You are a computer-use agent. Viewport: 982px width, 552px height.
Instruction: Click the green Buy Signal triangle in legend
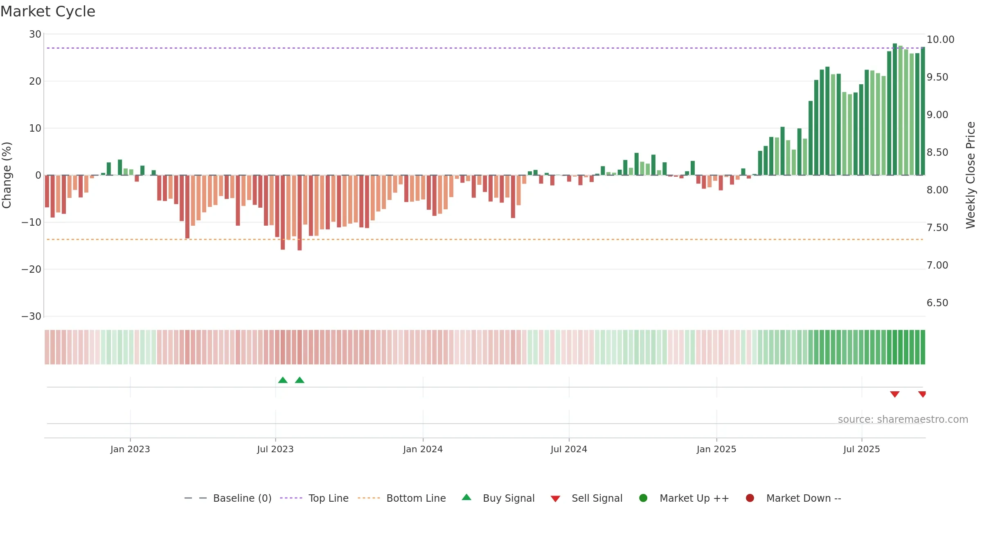click(466, 497)
